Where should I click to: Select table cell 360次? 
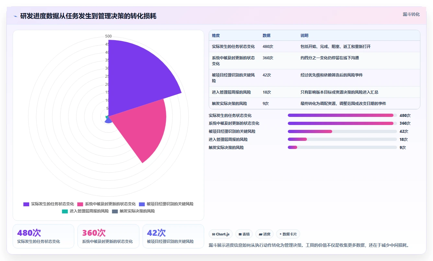click(x=268, y=58)
